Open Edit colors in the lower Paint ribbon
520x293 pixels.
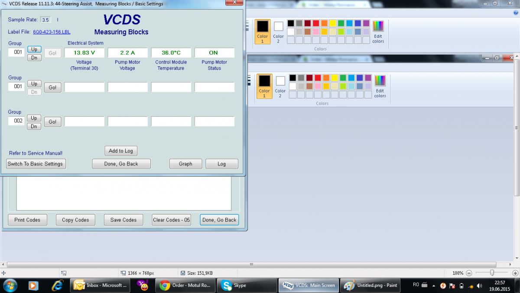click(380, 86)
